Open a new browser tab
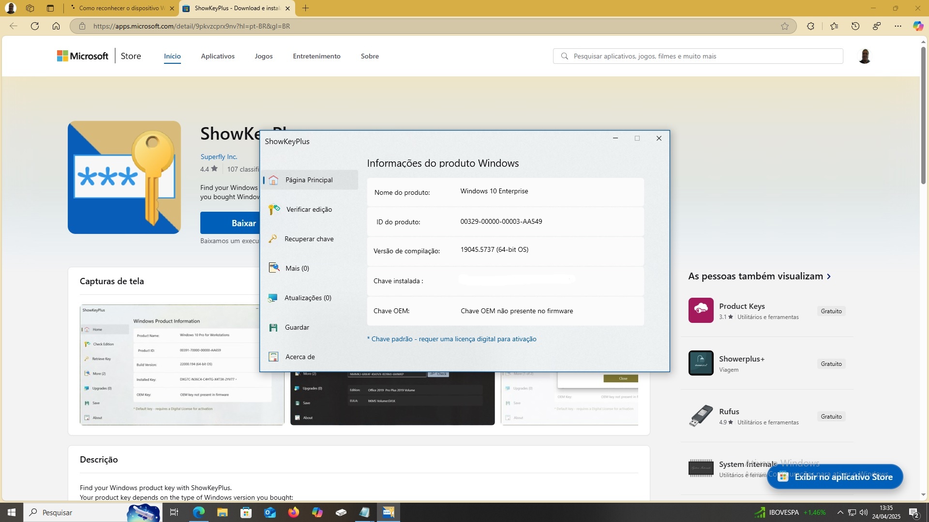 (305, 8)
